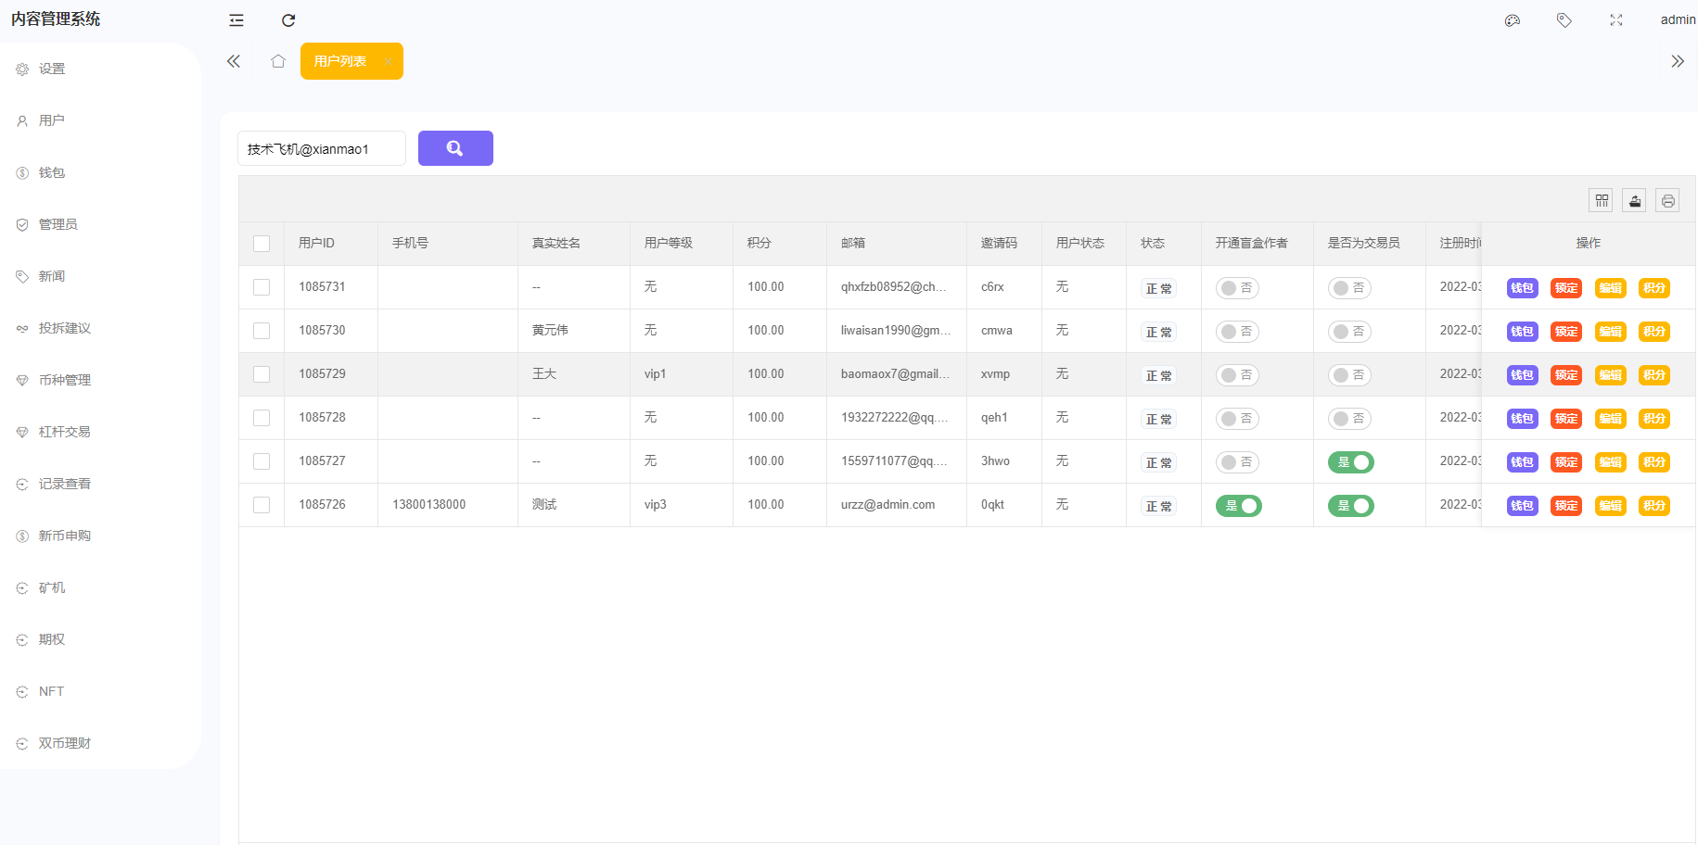Open 钱包 menu in sidebar
This screenshot has width=1698, height=845.
pos(52,172)
